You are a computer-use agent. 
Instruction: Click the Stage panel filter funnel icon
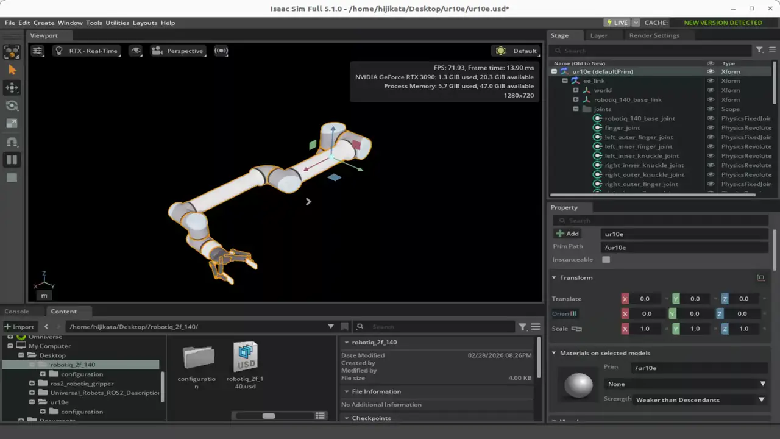point(759,50)
